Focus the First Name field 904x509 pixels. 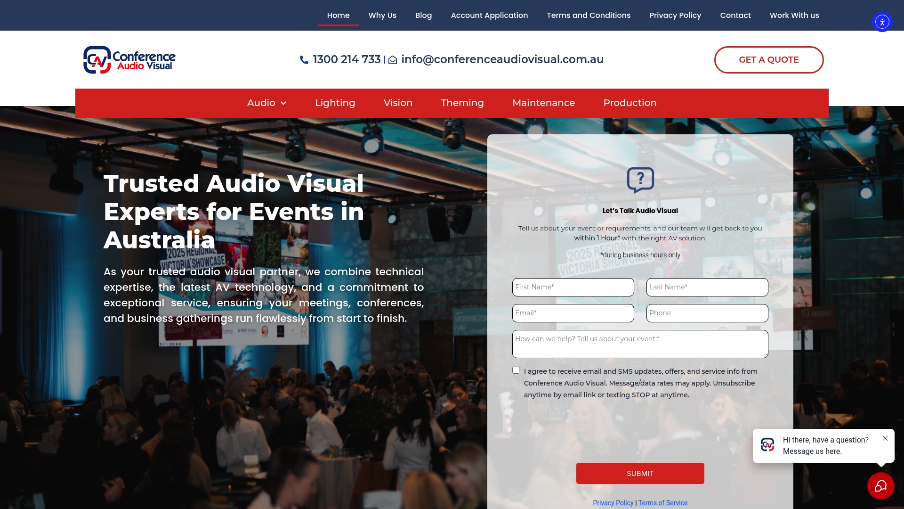573,287
